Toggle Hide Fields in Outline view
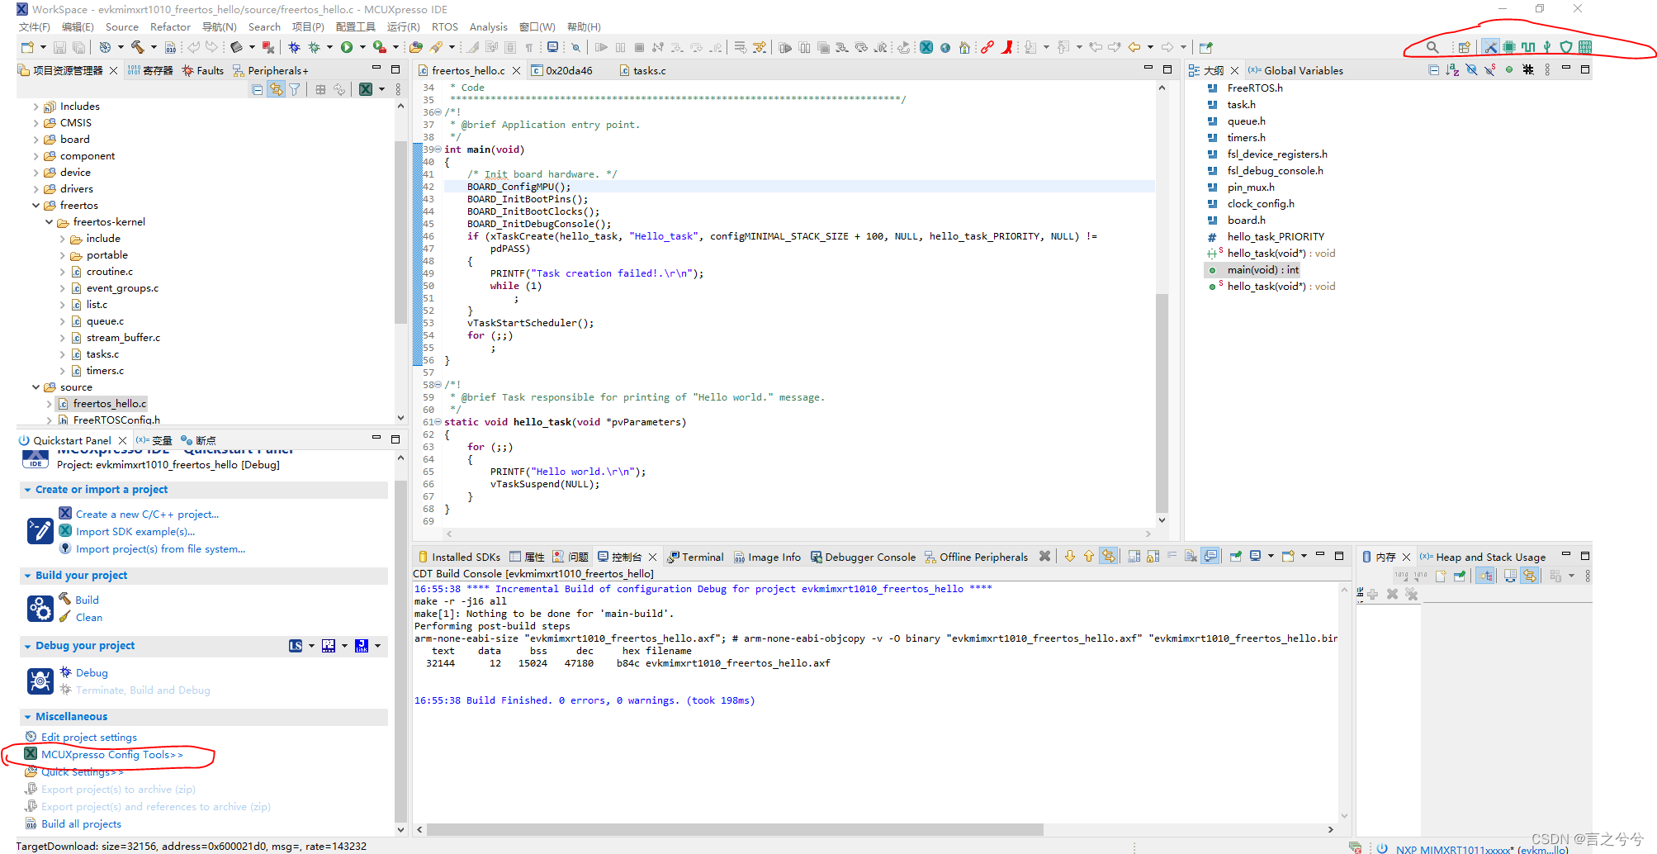 pos(1471,70)
